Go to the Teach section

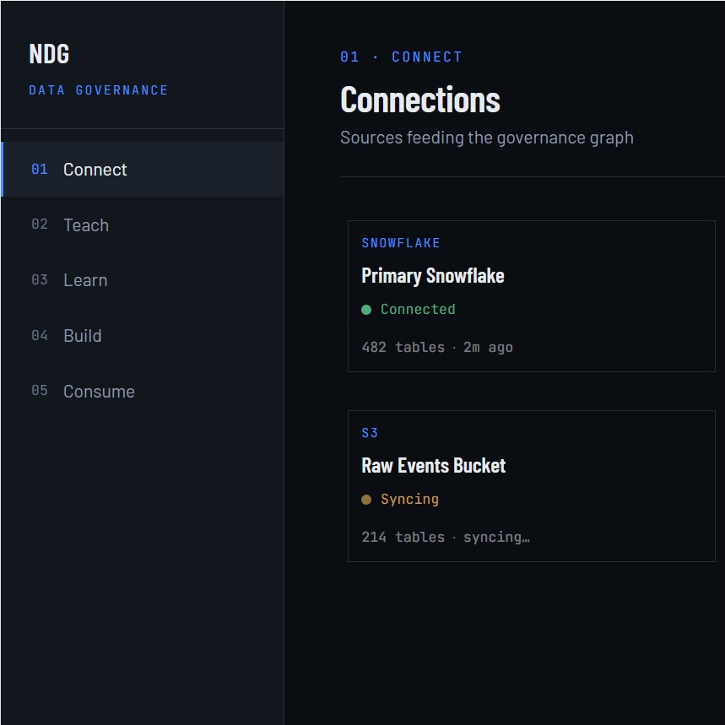pos(143,225)
